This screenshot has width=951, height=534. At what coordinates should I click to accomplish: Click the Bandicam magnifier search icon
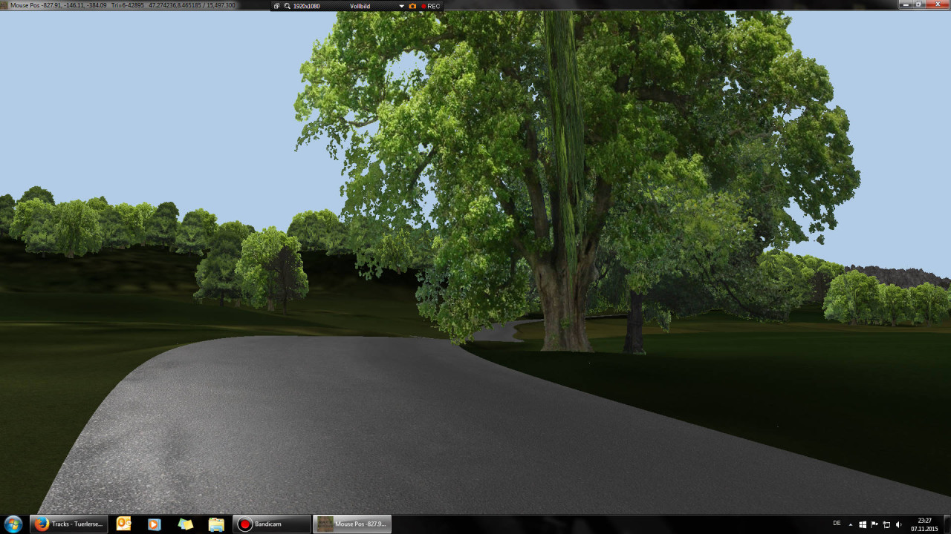287,5
